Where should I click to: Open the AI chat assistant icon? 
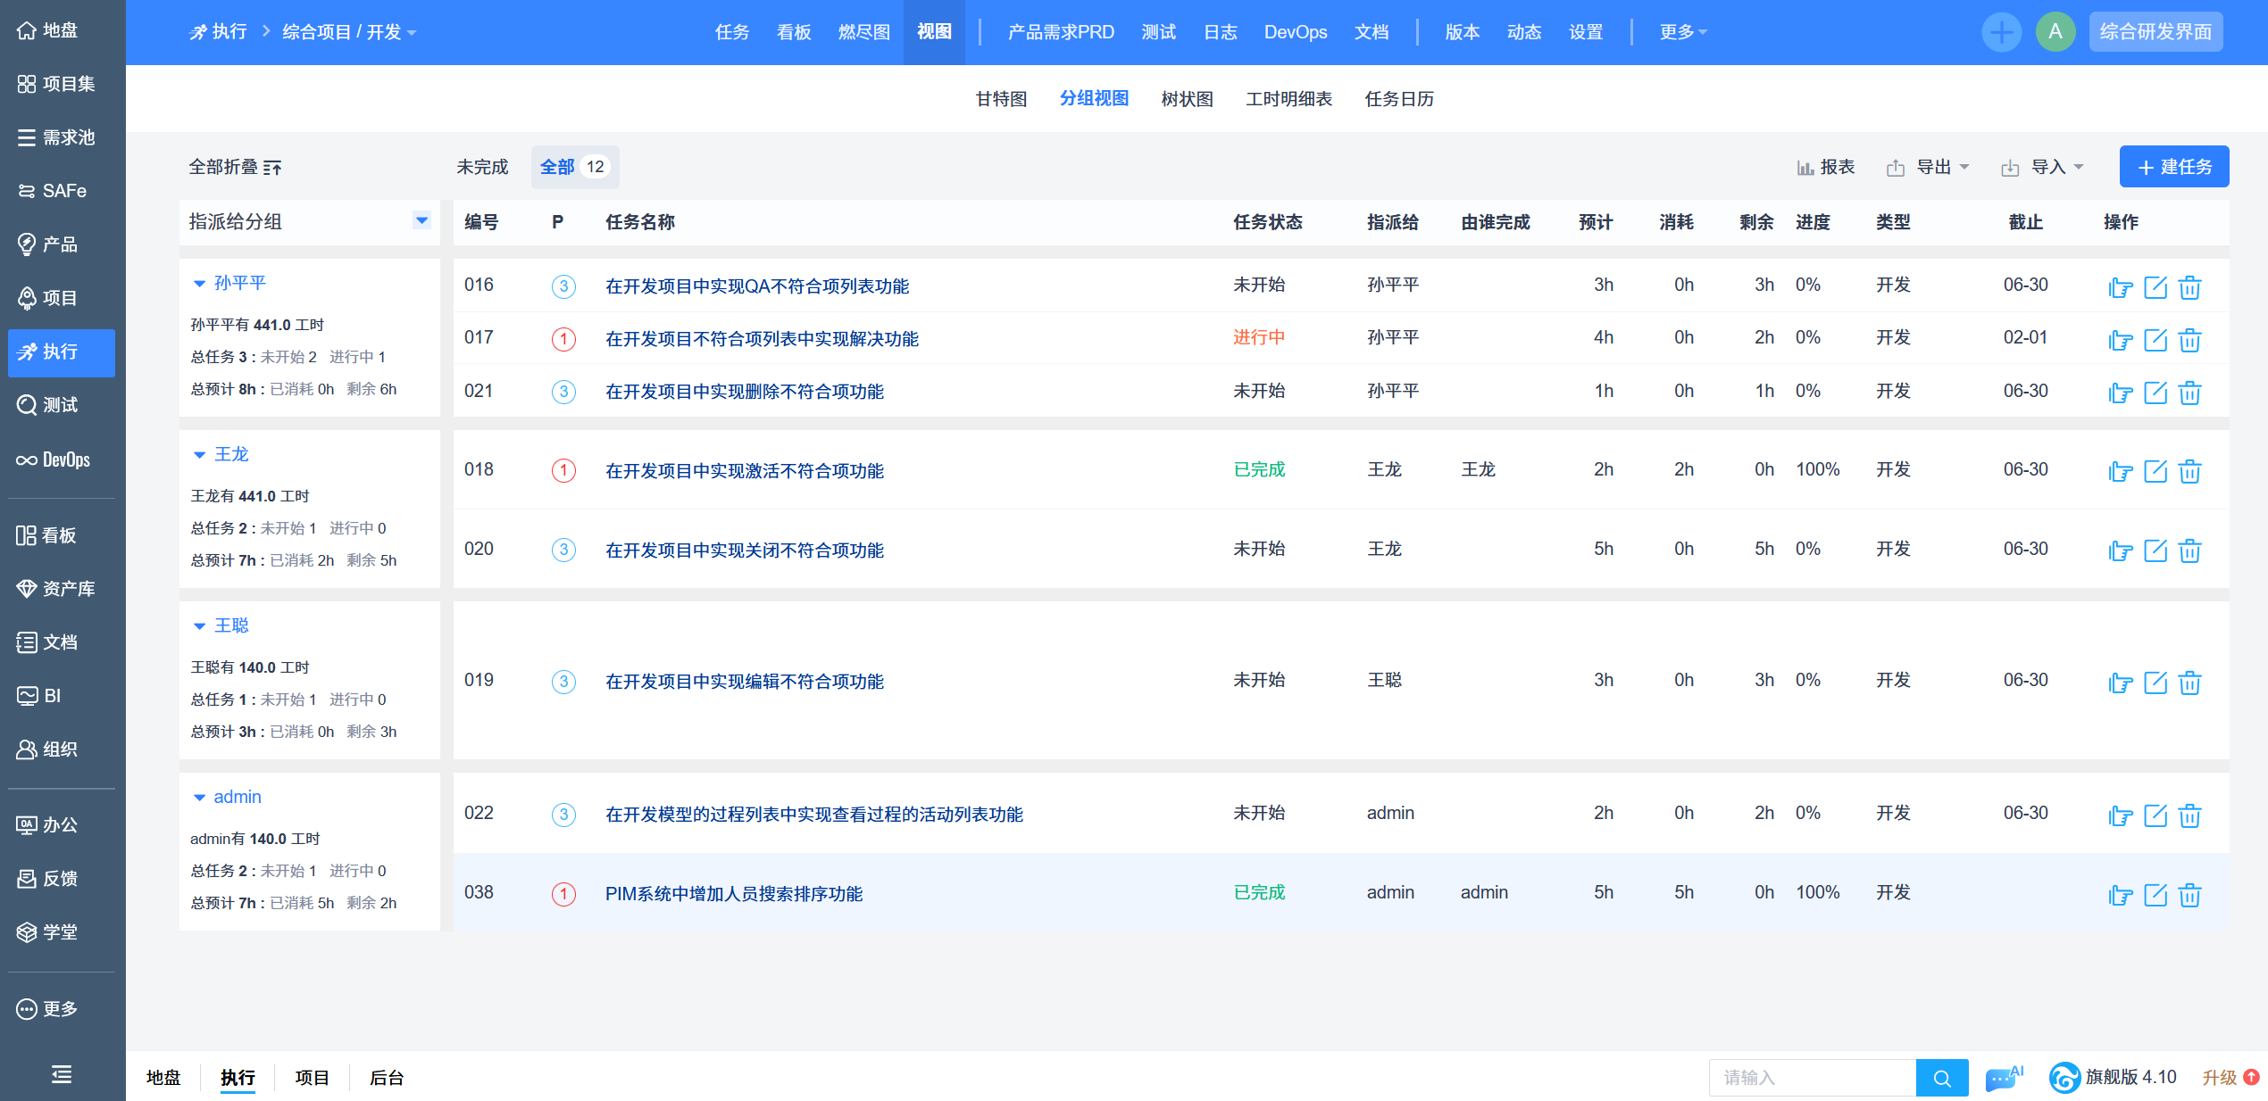(x=2003, y=1078)
